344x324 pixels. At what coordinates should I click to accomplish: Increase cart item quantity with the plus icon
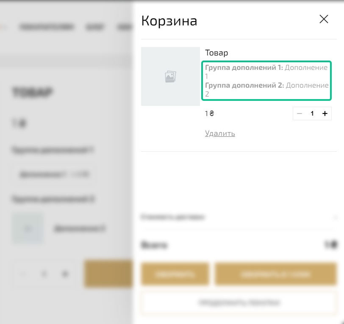point(325,114)
